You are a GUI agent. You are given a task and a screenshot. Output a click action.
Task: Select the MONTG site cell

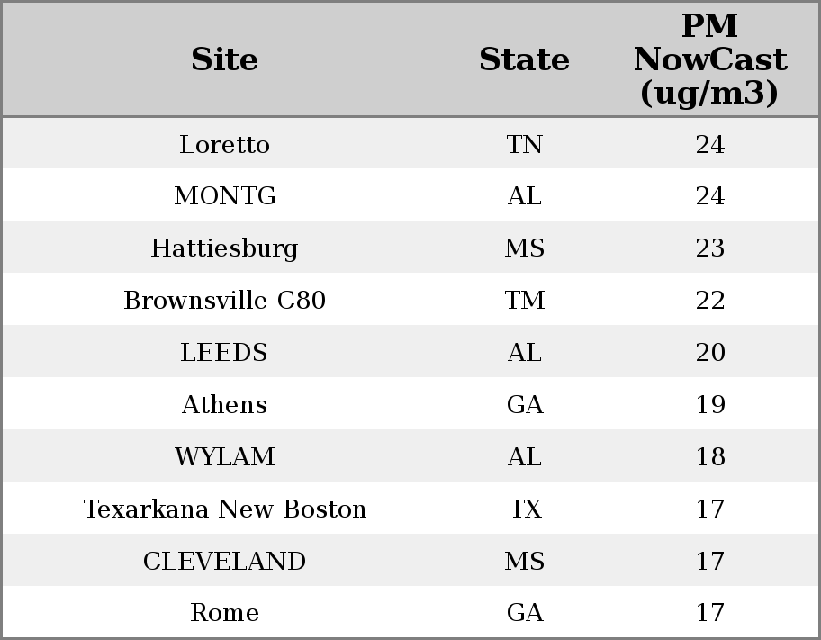224,196
